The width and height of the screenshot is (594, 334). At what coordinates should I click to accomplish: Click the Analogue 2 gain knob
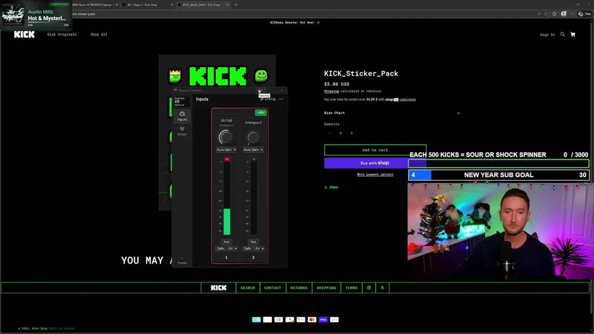[253, 137]
